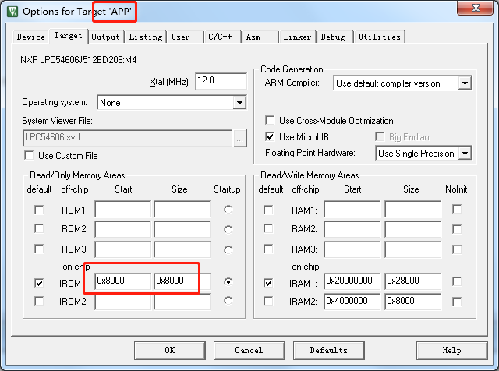Select ROM1 Startup radio button
This screenshot has width=499, height=371.
[x=228, y=210]
